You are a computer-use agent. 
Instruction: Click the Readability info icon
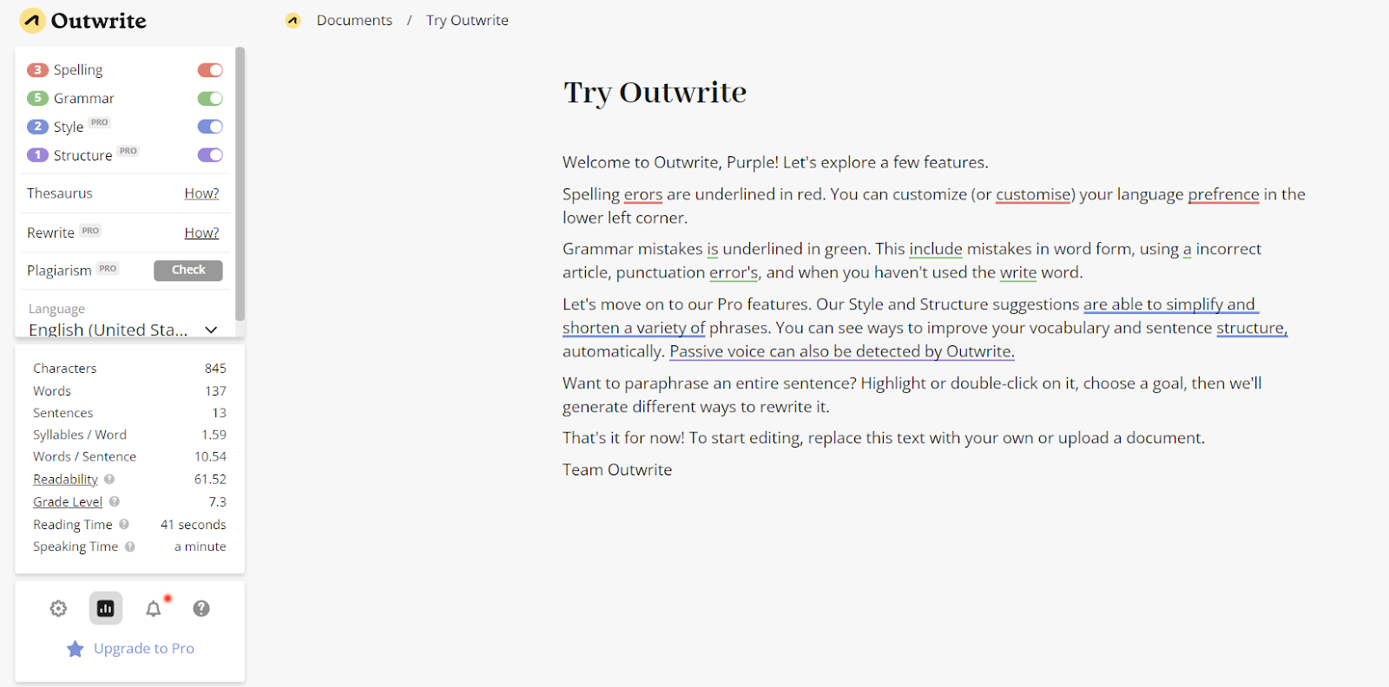point(109,479)
